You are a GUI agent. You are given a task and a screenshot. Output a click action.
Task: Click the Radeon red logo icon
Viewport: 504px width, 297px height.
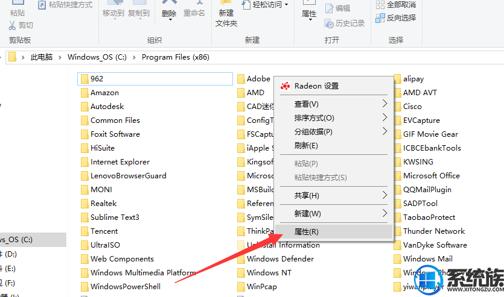[x=285, y=86]
